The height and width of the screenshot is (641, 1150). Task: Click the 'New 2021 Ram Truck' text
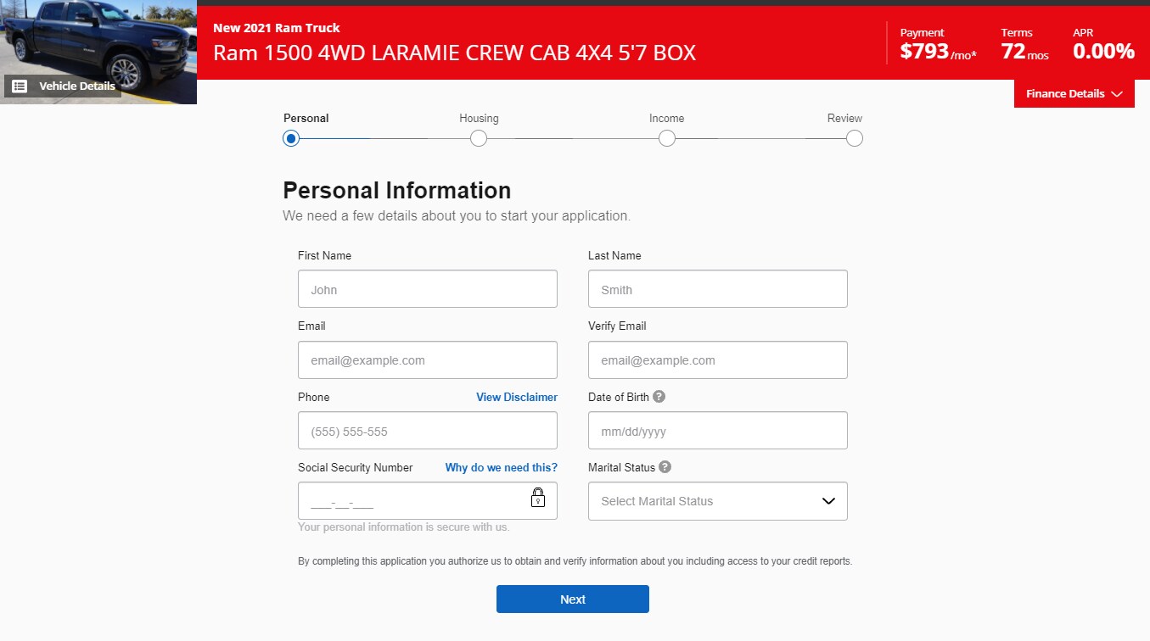277,28
